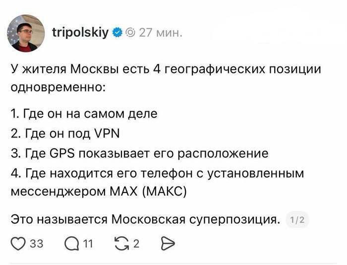Click the small circular icon before the timestamp
Screen dimensions: 347x265
click(131, 33)
